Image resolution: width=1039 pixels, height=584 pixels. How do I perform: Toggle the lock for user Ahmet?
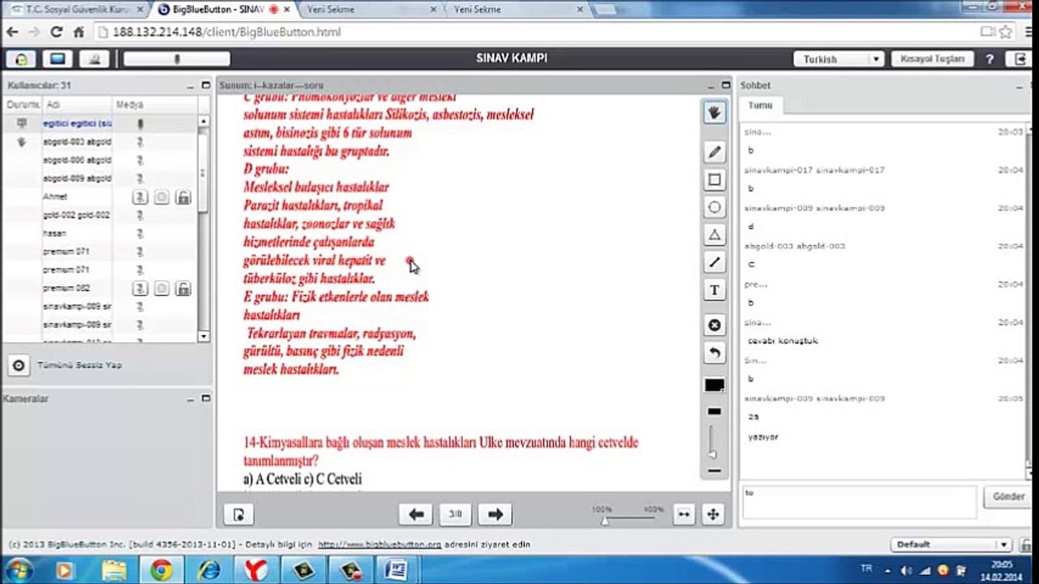pyautogui.click(x=183, y=197)
